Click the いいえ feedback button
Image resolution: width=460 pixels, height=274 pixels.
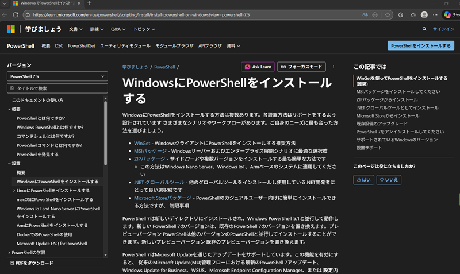point(389,180)
